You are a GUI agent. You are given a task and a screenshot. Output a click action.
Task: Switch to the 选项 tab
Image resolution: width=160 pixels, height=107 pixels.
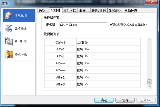(43, 11)
